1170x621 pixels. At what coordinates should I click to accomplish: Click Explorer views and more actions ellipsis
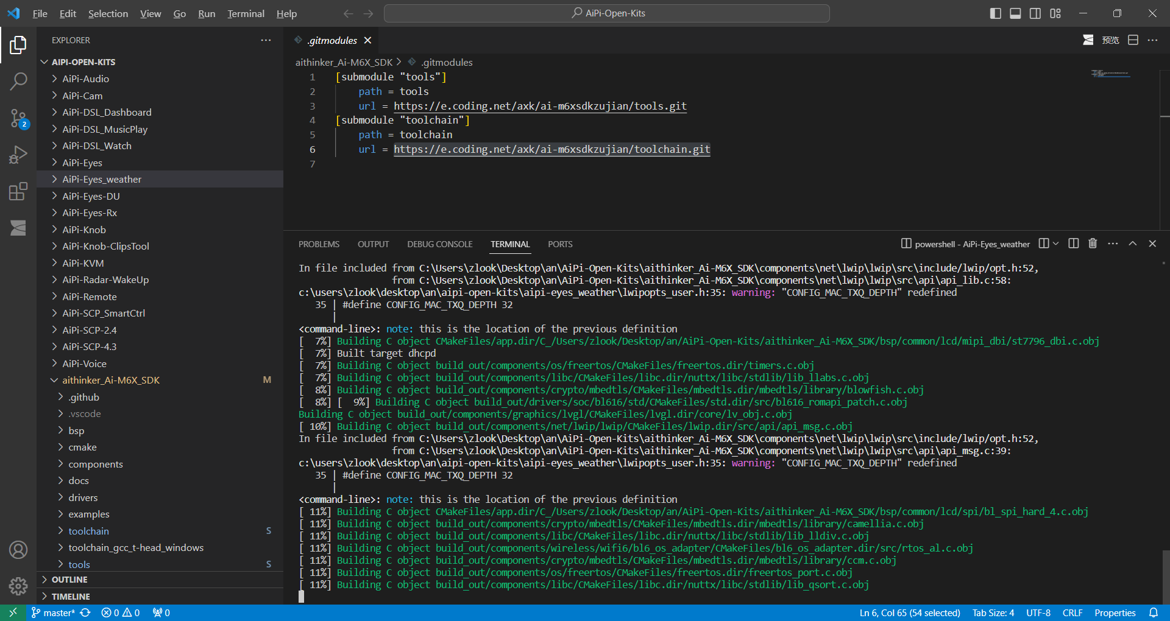click(x=266, y=40)
